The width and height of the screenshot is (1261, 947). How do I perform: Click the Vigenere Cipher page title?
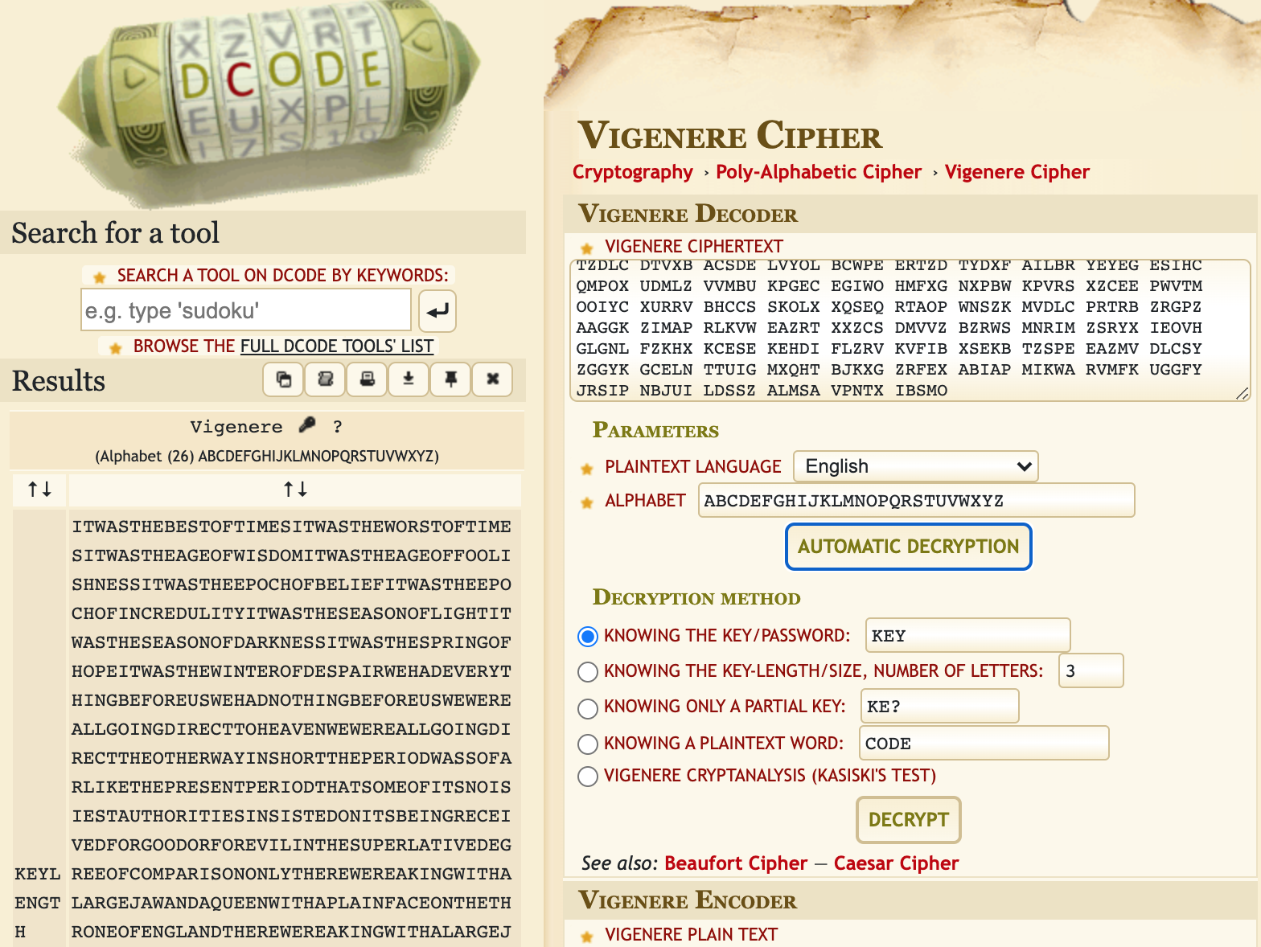(730, 135)
